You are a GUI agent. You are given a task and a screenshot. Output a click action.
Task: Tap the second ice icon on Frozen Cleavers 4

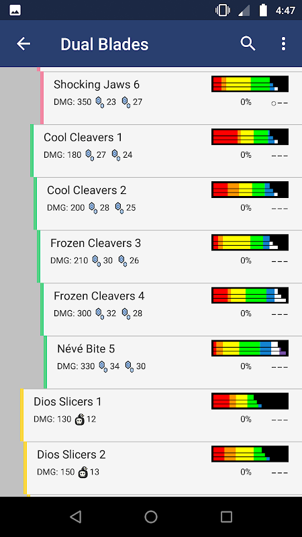point(125,313)
